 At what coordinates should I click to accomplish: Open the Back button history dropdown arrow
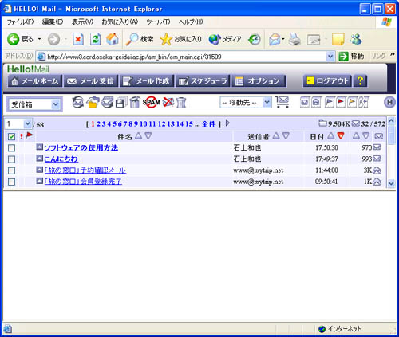[39, 39]
